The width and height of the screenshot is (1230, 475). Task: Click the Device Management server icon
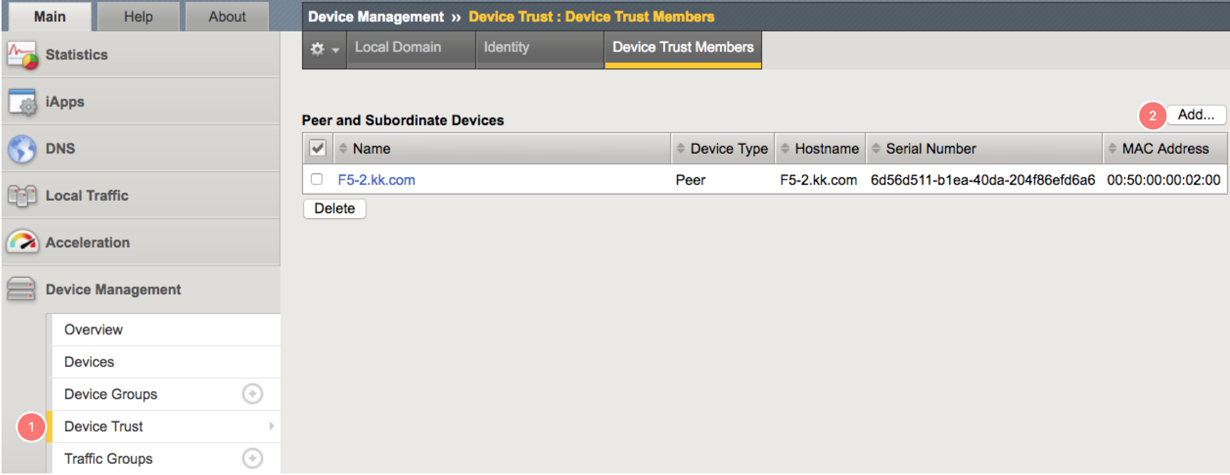point(21,289)
